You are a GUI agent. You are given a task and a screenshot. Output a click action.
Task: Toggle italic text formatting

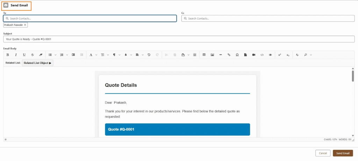click(x=16, y=55)
